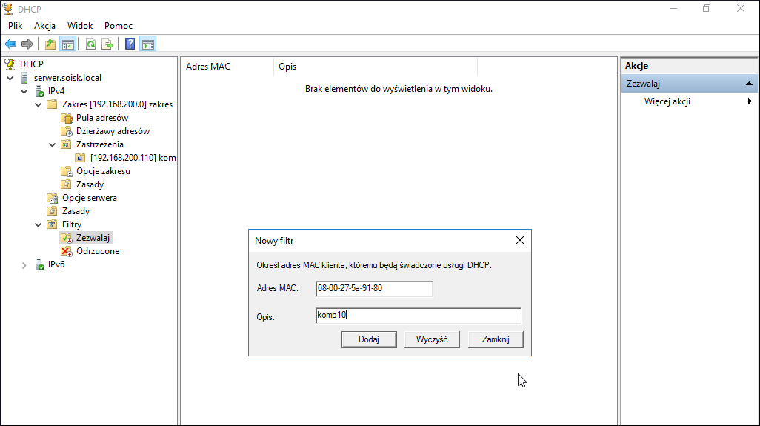Click the Forward arrow toolbar icon
The height and width of the screenshot is (426, 760).
27,44
